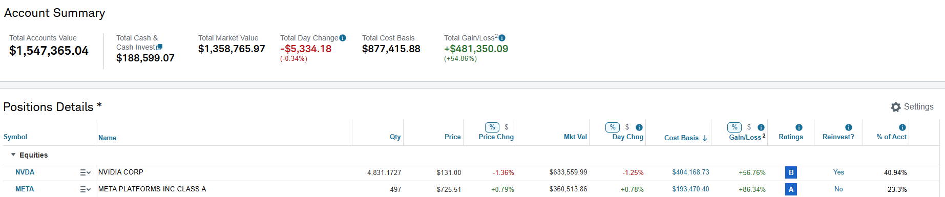945x197 pixels.
Task: Open META cost basis $193,470.40 link
Action: (690, 189)
